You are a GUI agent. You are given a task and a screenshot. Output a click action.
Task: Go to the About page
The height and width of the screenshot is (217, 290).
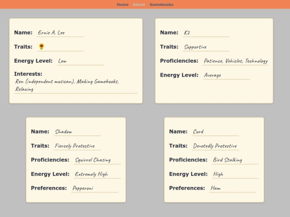point(139,4)
